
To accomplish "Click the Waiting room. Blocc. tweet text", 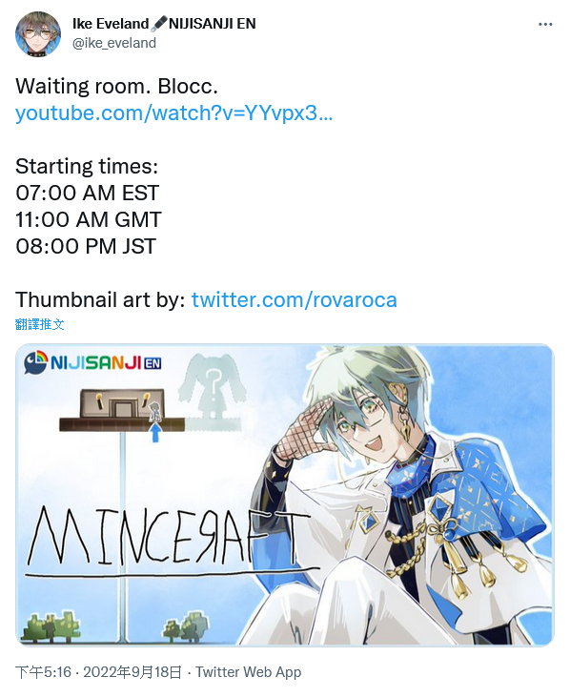I will (117, 86).
